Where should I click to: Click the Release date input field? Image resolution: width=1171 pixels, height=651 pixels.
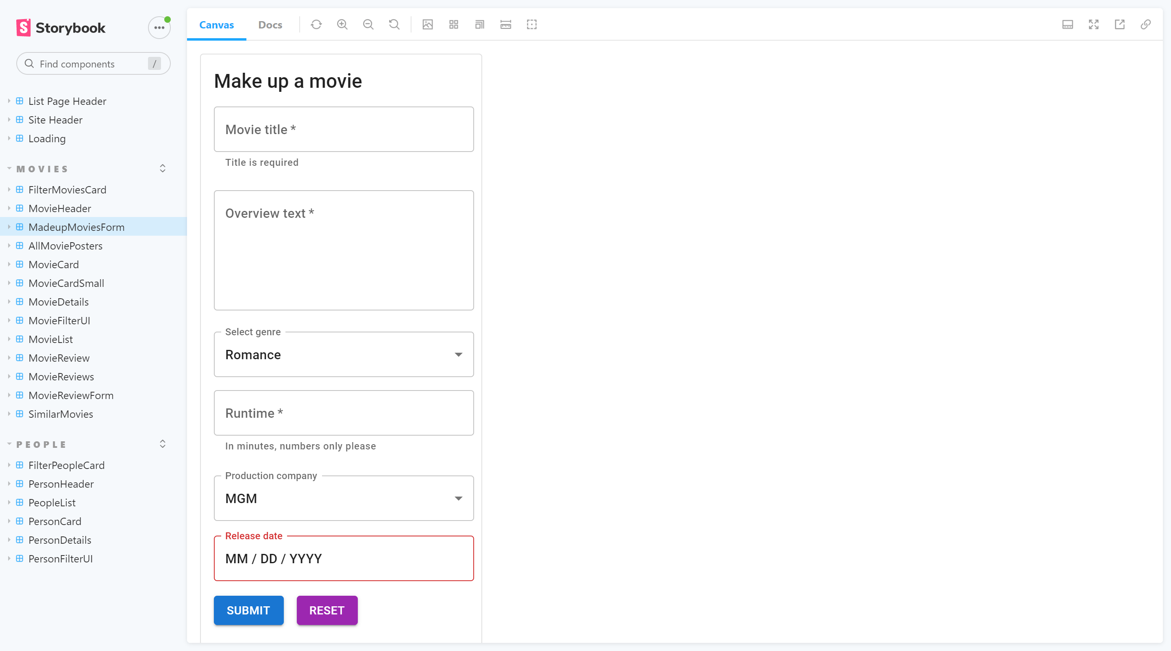click(344, 559)
